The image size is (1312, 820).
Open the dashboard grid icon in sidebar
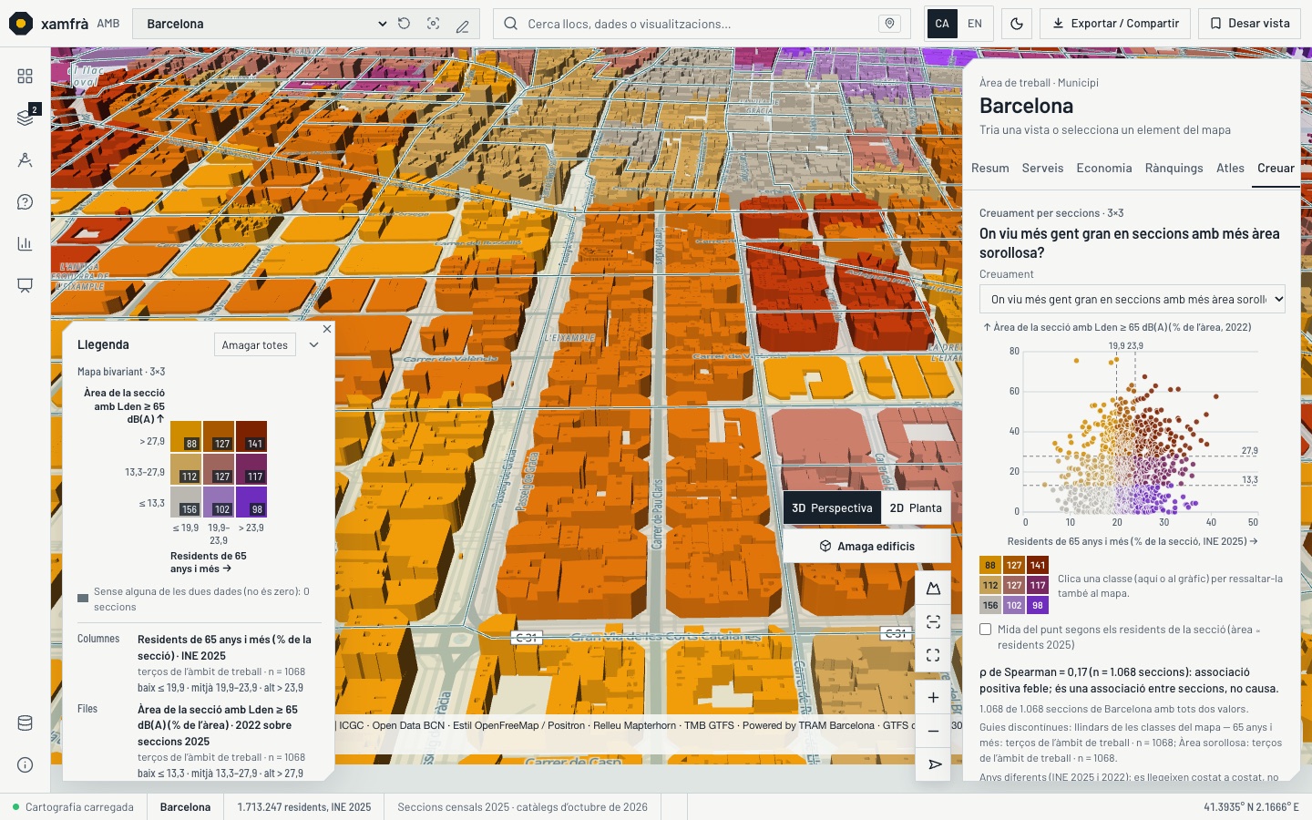tap(25, 77)
